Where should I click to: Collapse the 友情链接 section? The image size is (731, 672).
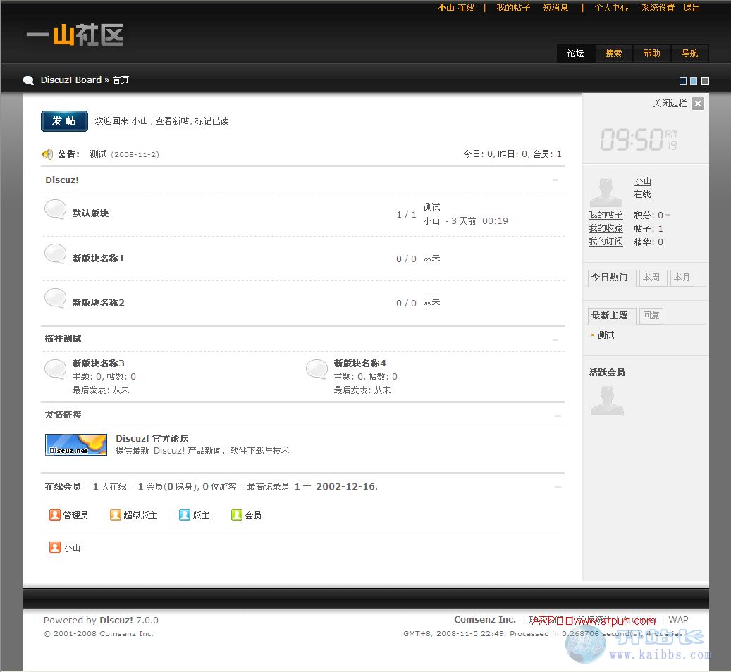coord(558,416)
